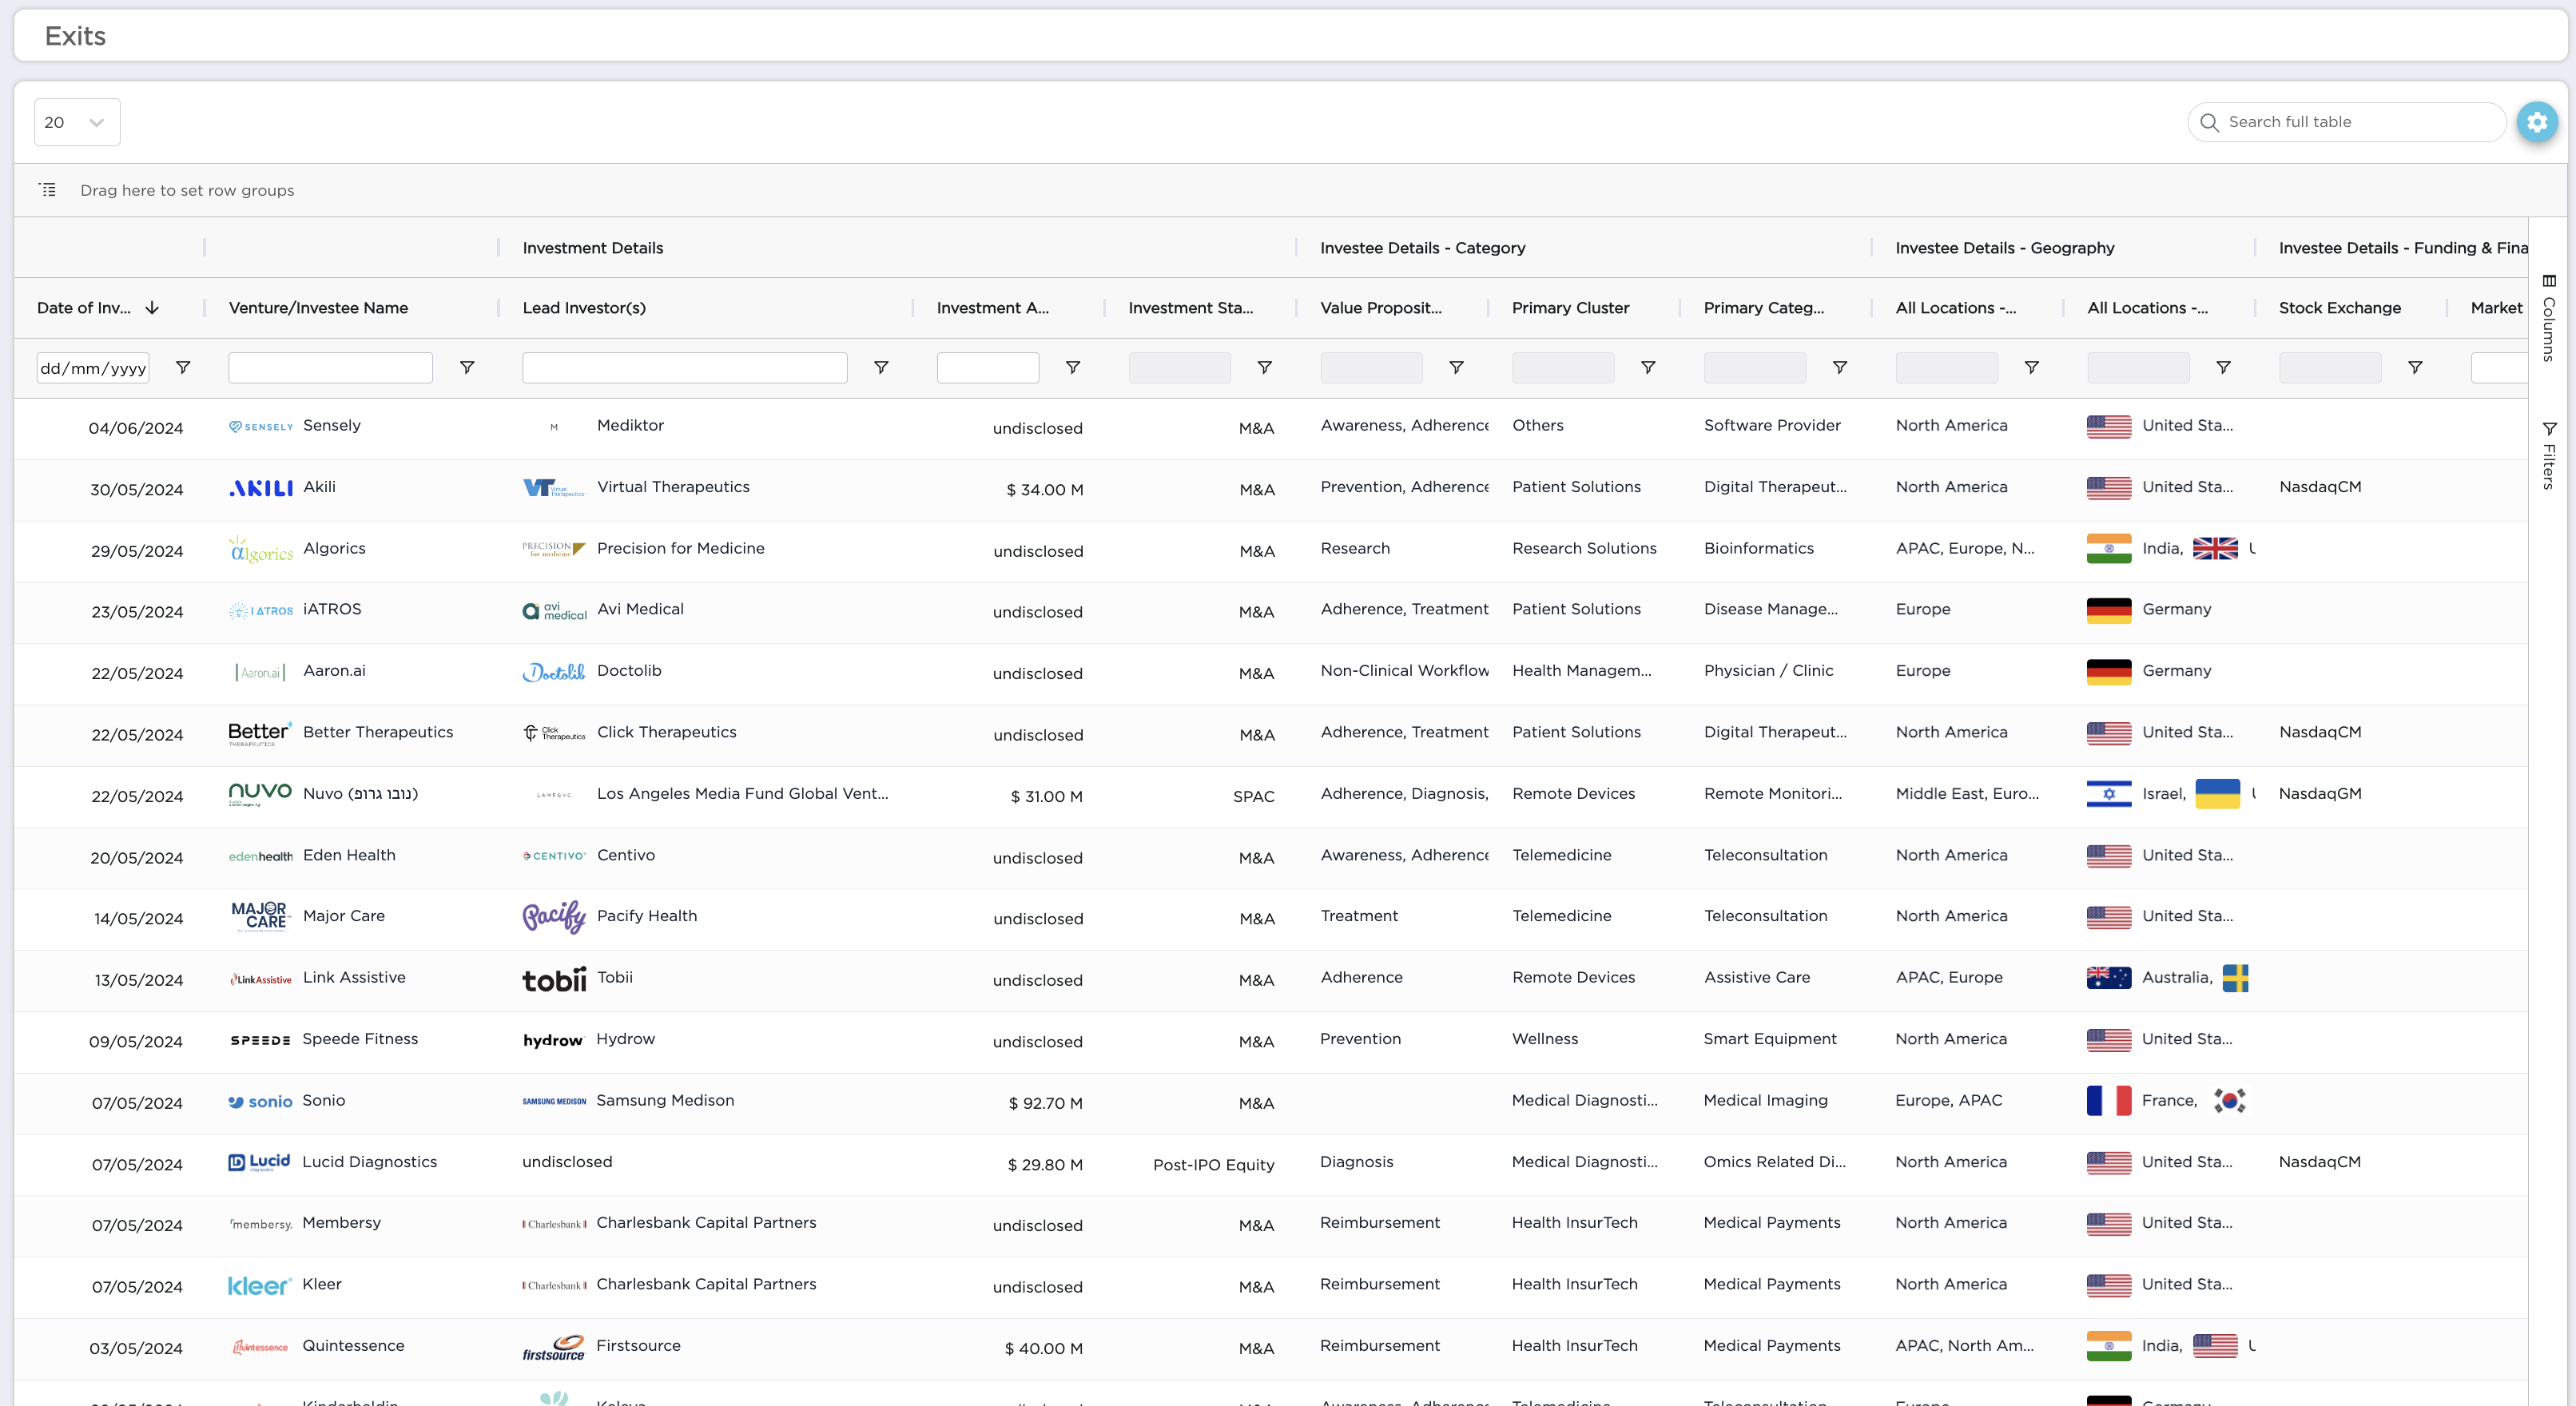Open filter for Stock Exchange column

[x=2415, y=368]
